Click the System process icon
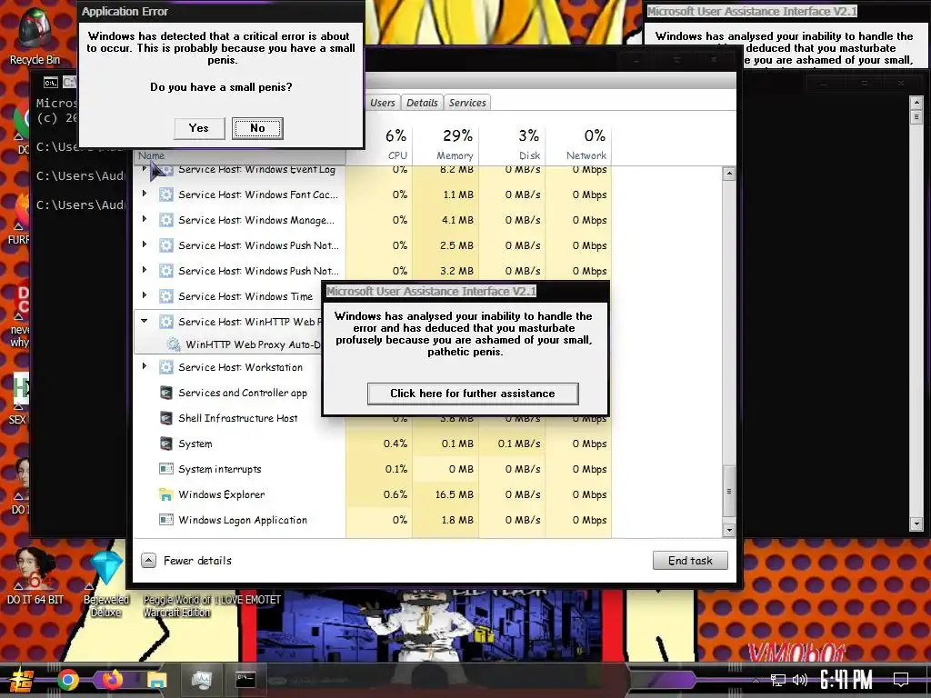The image size is (931, 698). pos(166,444)
